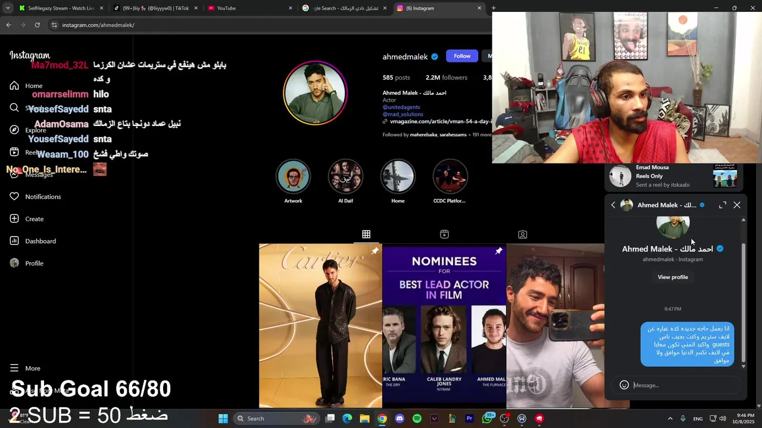Show hidden system tray icons
Image resolution: width=762 pixels, height=428 pixels.
[x=670, y=418]
